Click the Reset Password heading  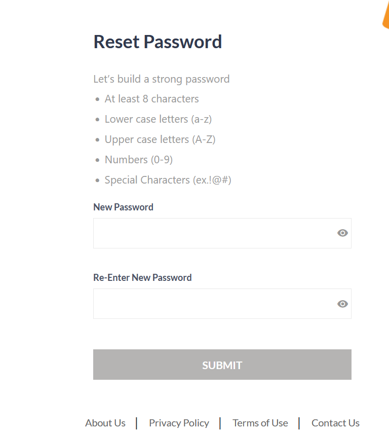tap(158, 42)
